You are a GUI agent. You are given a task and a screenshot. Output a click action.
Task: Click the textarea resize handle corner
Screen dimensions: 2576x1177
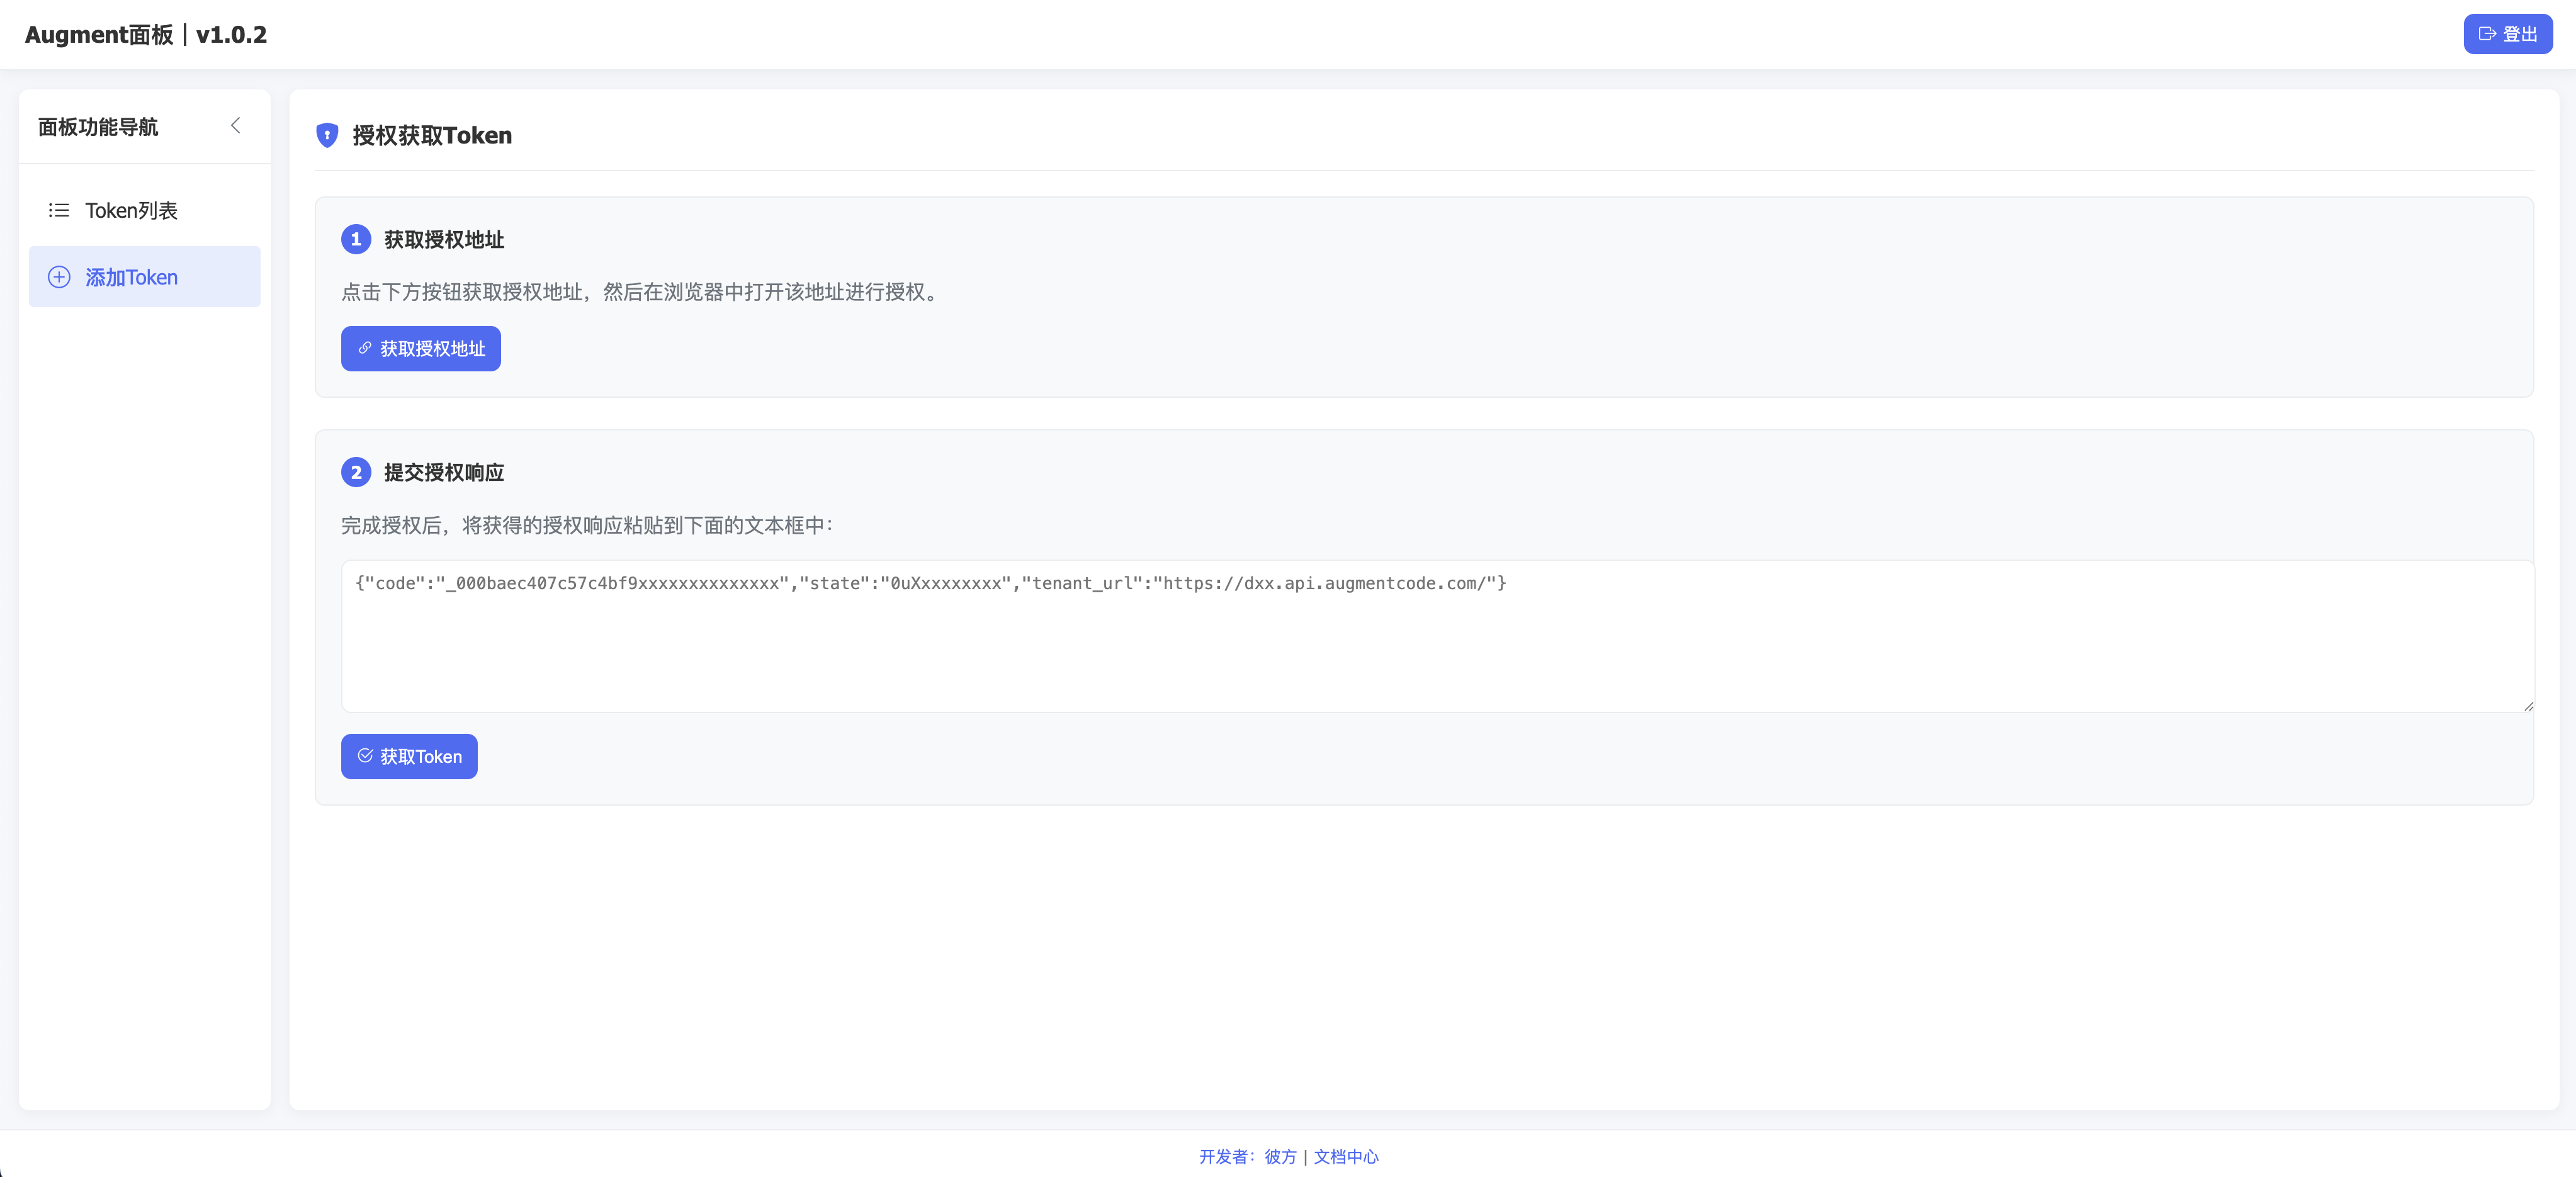[x=2528, y=706]
